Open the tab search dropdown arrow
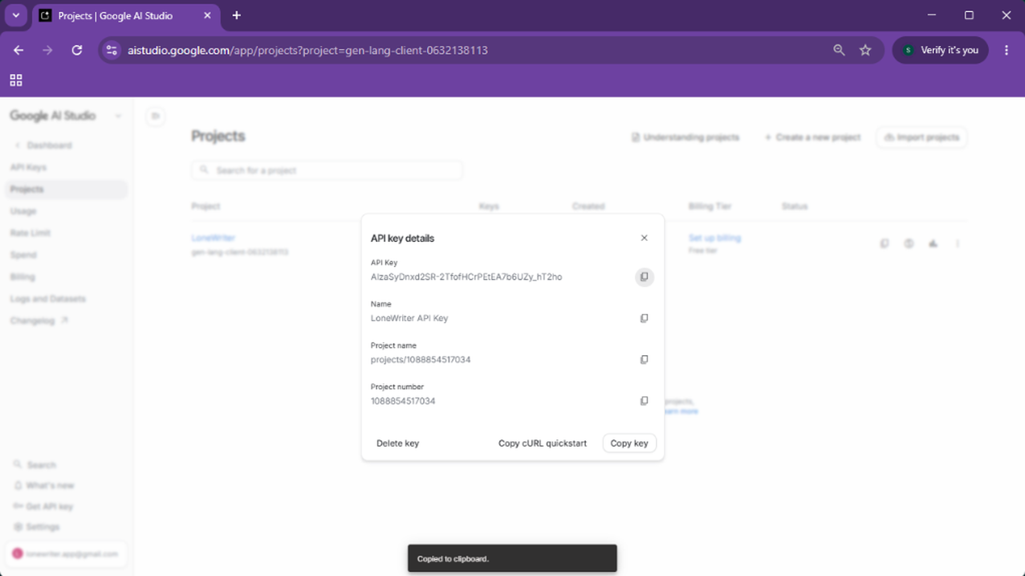 15,15
